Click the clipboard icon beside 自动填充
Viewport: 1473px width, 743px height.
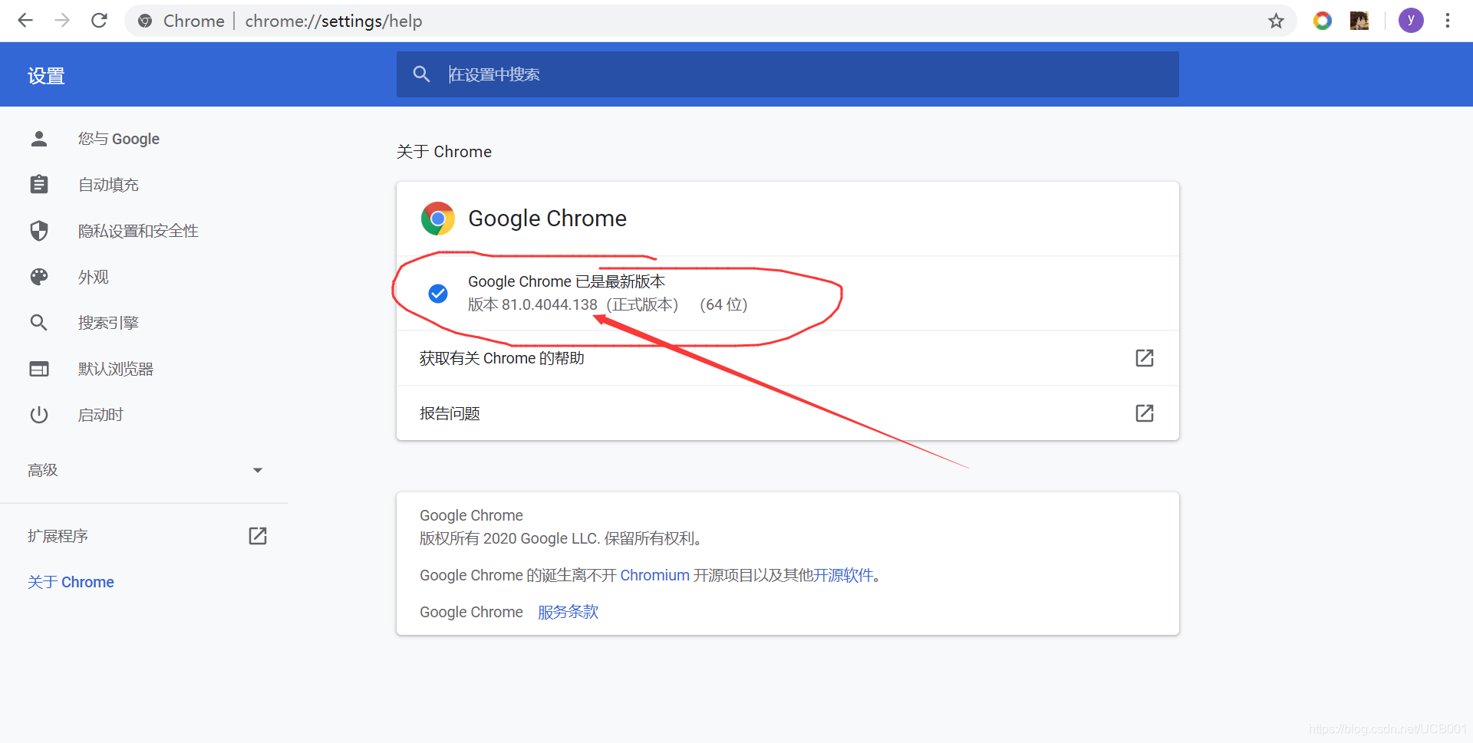tap(39, 185)
